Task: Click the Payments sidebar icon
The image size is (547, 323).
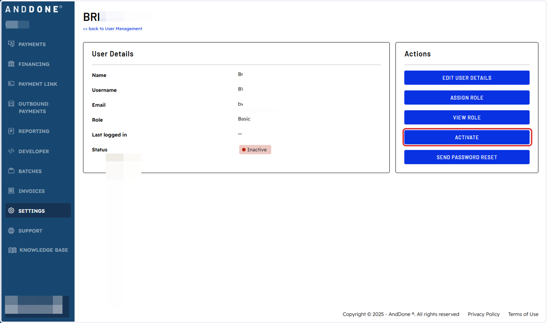Action: tap(11, 44)
